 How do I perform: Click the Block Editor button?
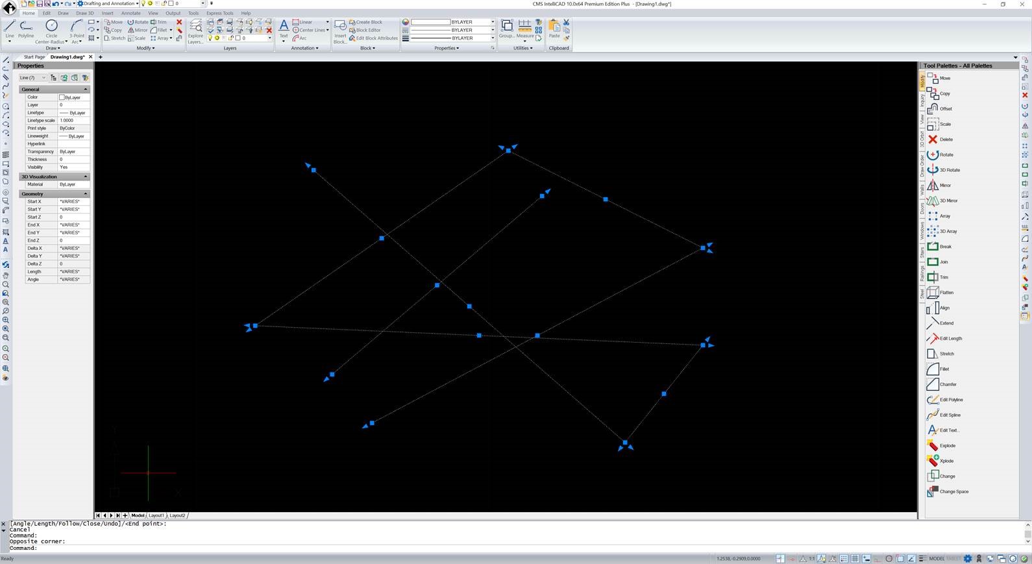[x=365, y=30]
